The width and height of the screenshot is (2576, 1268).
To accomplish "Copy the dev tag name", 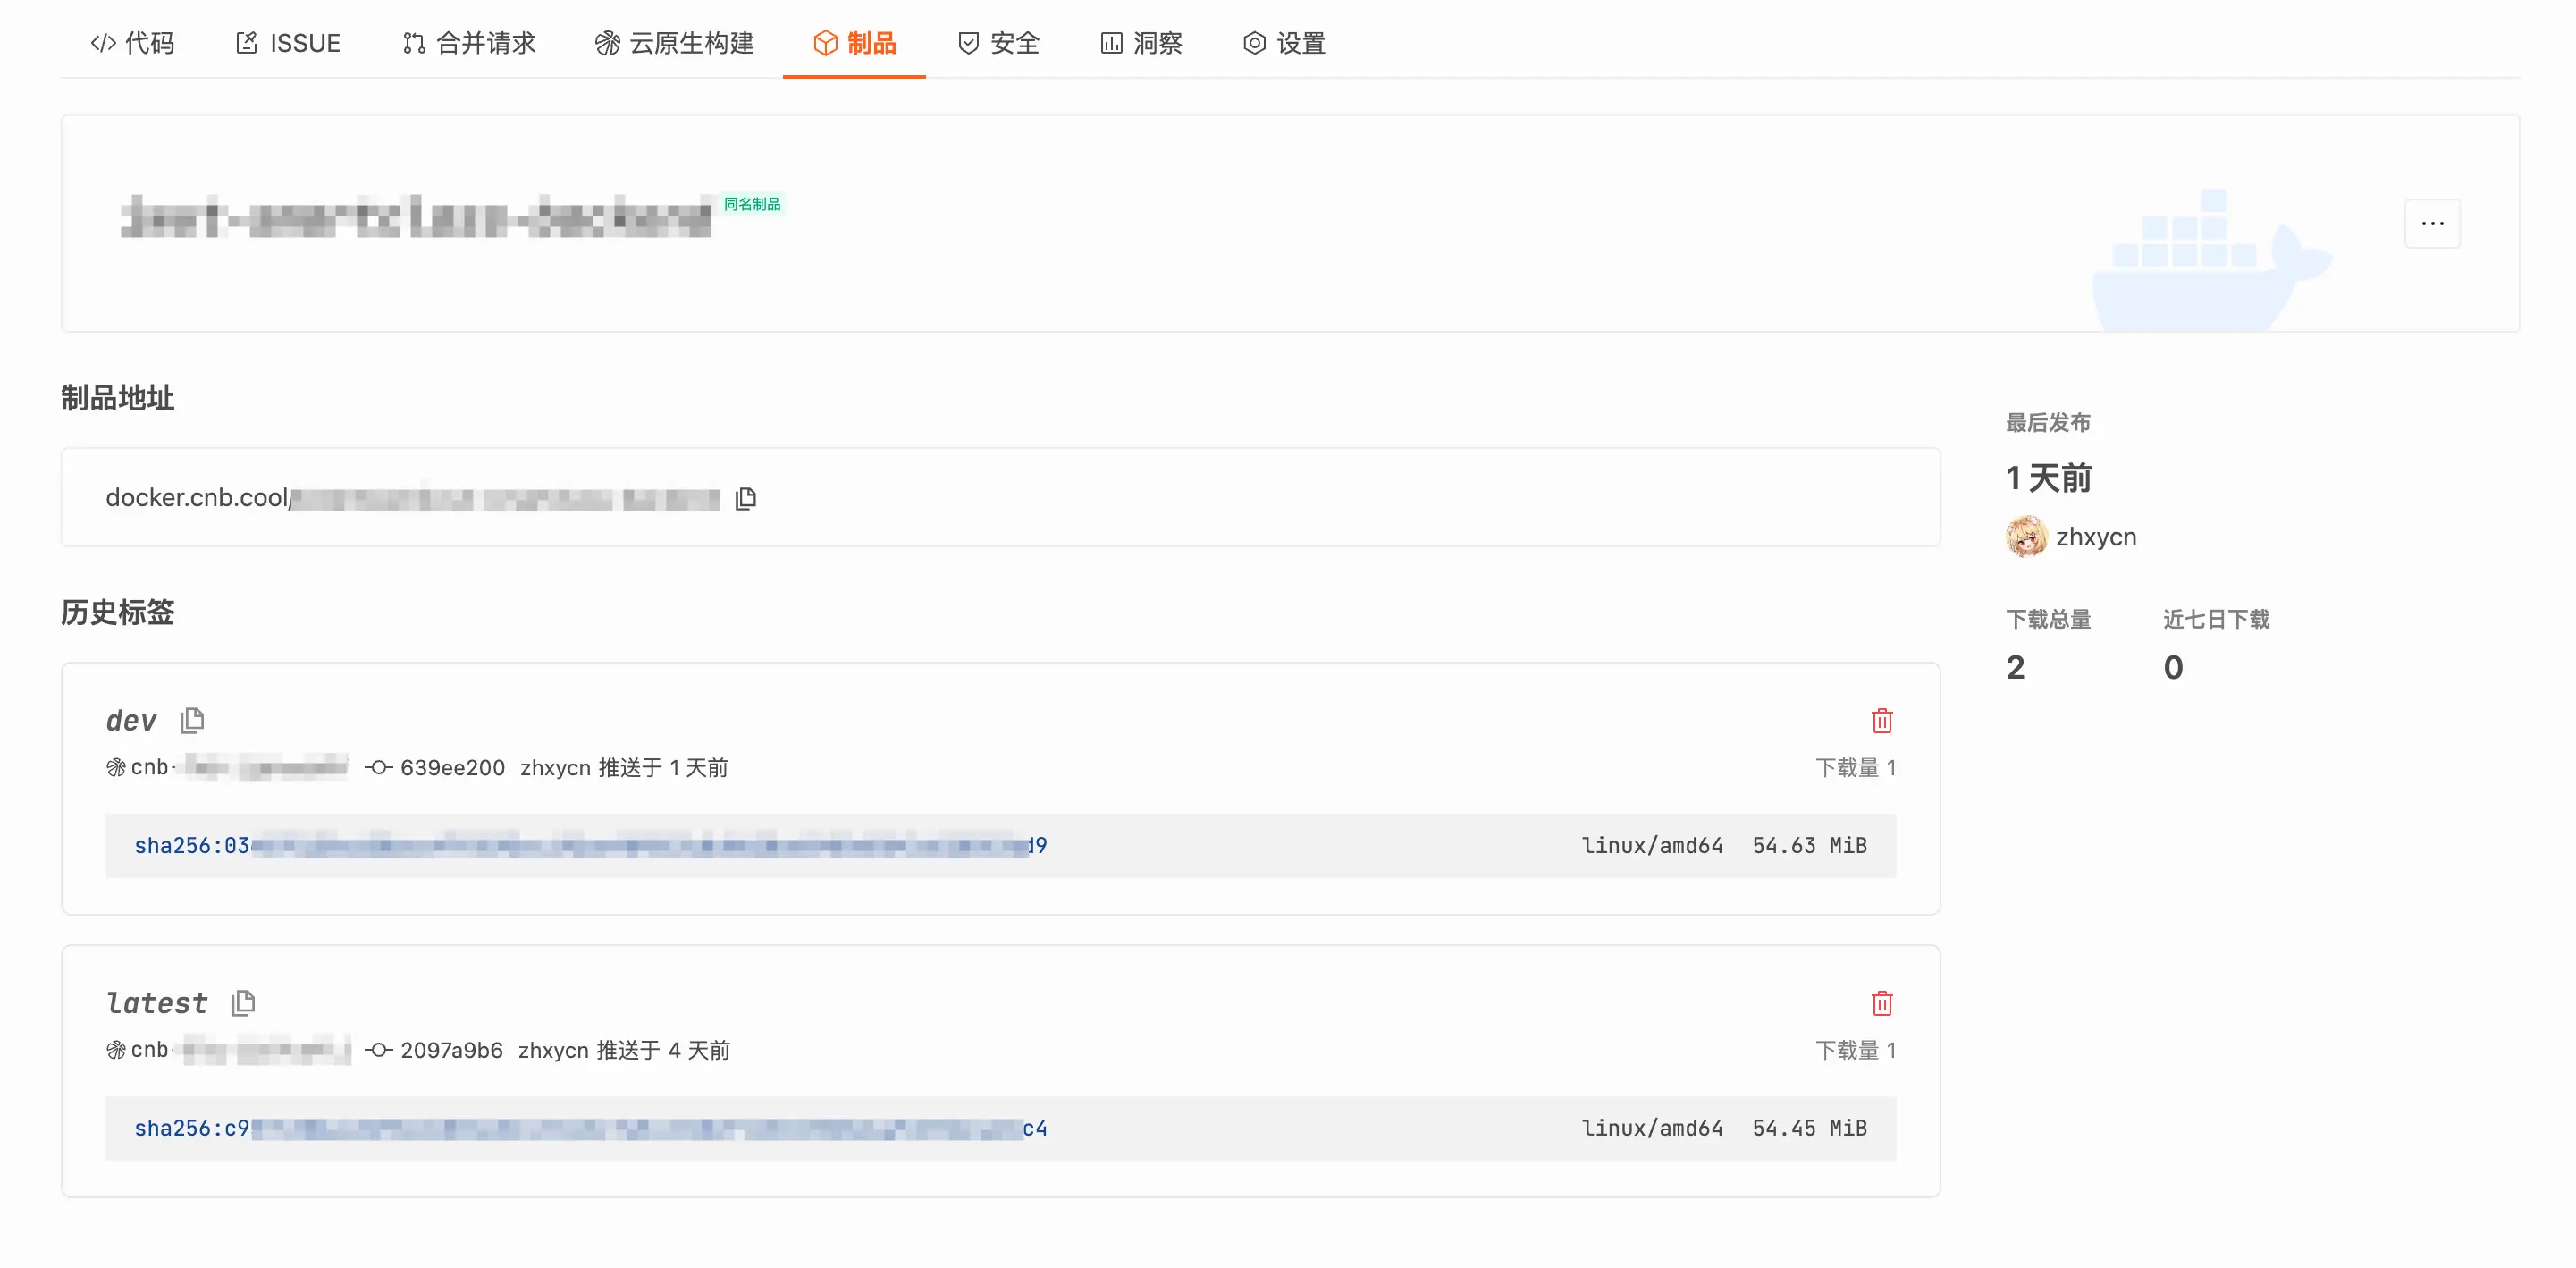I will (192, 720).
